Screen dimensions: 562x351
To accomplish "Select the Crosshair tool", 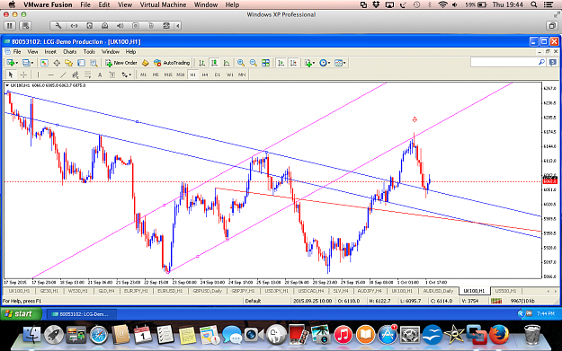I will tap(23, 75).
